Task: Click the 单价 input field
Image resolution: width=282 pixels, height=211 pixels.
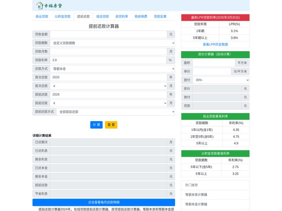Action: [x=212, y=72]
